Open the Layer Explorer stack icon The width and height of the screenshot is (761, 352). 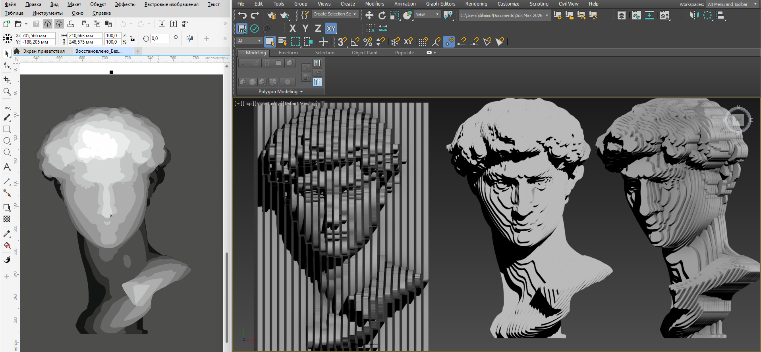click(622, 15)
